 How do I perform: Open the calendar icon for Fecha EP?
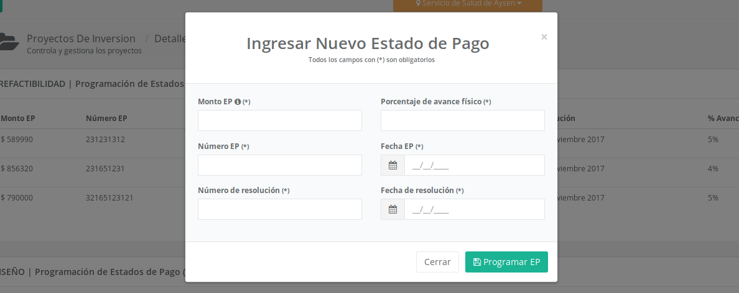(393, 165)
